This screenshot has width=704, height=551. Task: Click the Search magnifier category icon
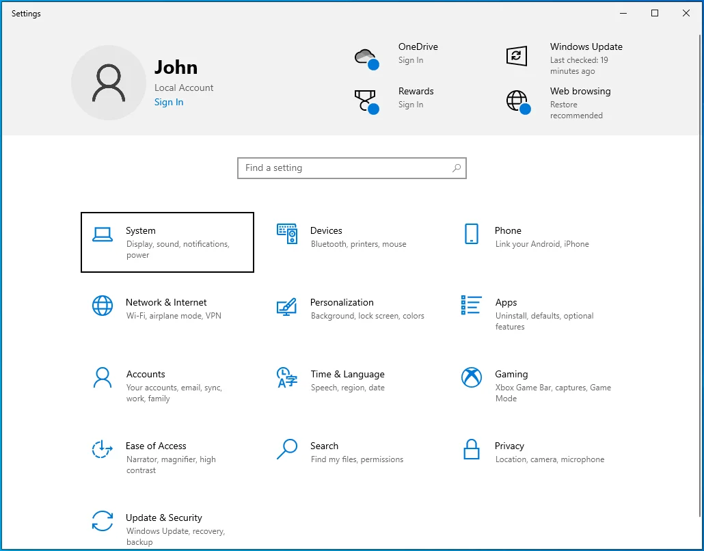pyautogui.click(x=287, y=449)
